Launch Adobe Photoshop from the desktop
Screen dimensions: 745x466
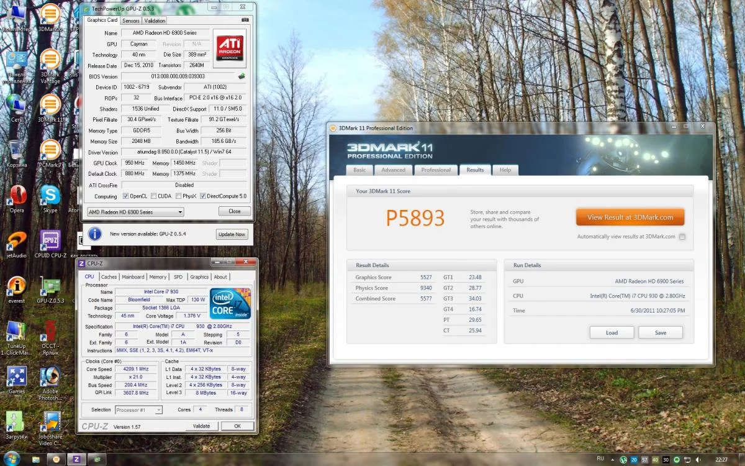click(x=50, y=384)
